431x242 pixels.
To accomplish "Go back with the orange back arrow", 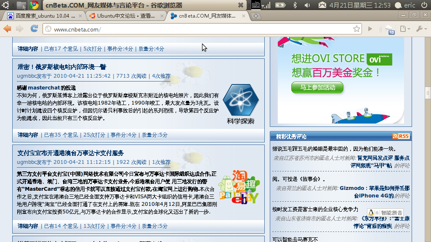I will pyautogui.click(x=8, y=29).
